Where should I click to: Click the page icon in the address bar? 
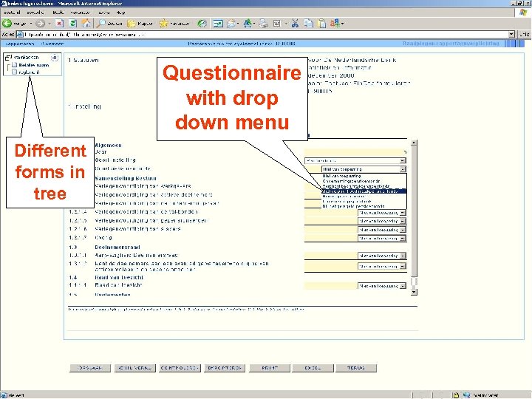click(x=20, y=35)
